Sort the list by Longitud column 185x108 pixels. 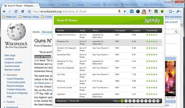[x=137, y=30]
